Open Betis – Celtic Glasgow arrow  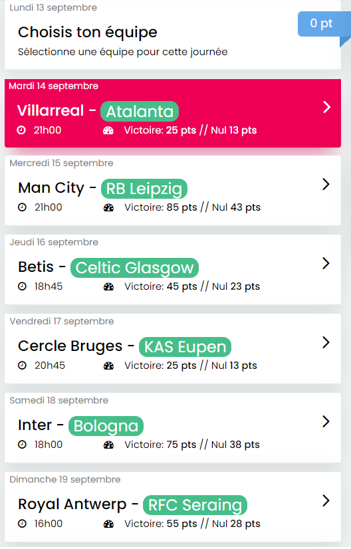click(326, 263)
